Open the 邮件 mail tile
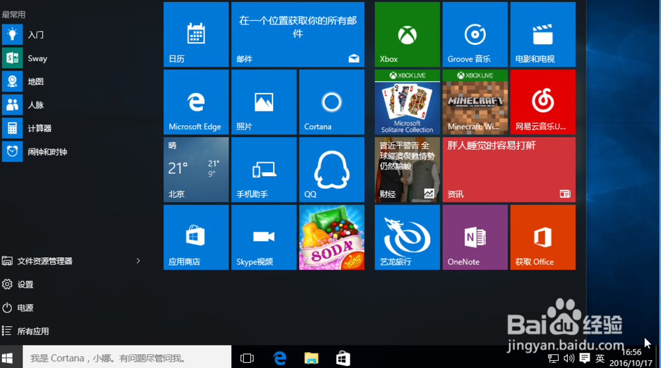661x368 pixels. coord(297,34)
